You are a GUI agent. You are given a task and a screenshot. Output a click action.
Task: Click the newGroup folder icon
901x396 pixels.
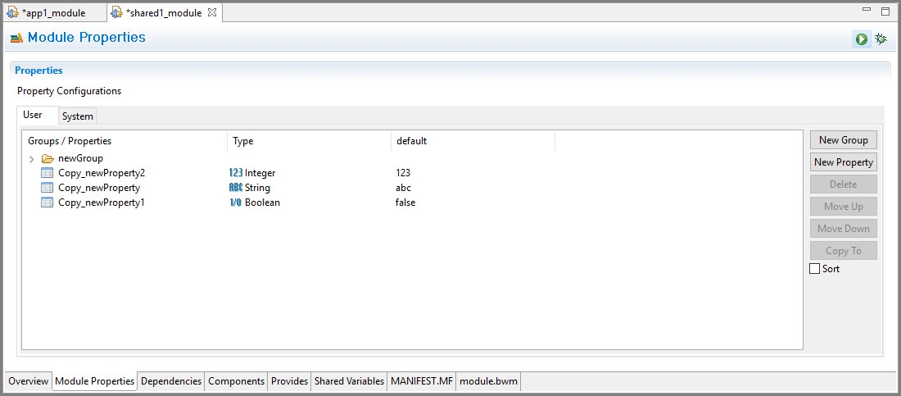48,158
